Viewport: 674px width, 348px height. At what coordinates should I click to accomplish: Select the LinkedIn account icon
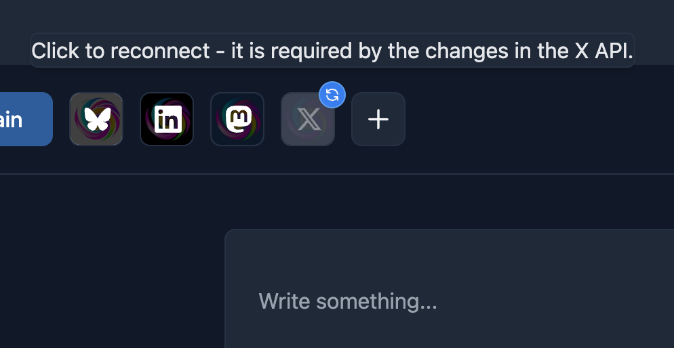(167, 119)
